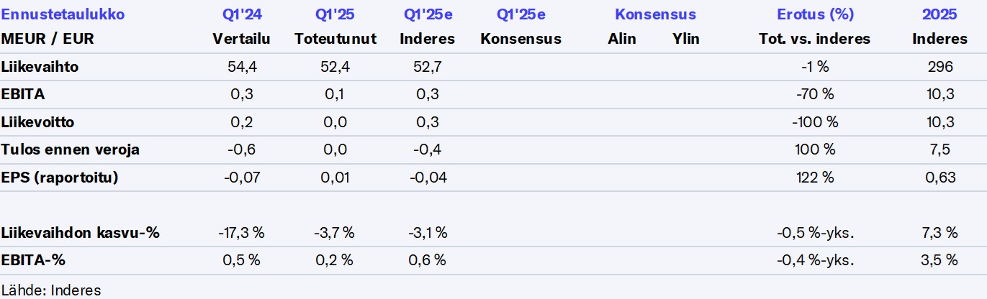The height and width of the screenshot is (299, 987).
Task: Click the EPS (raportoitu) row label
Action: point(59,178)
